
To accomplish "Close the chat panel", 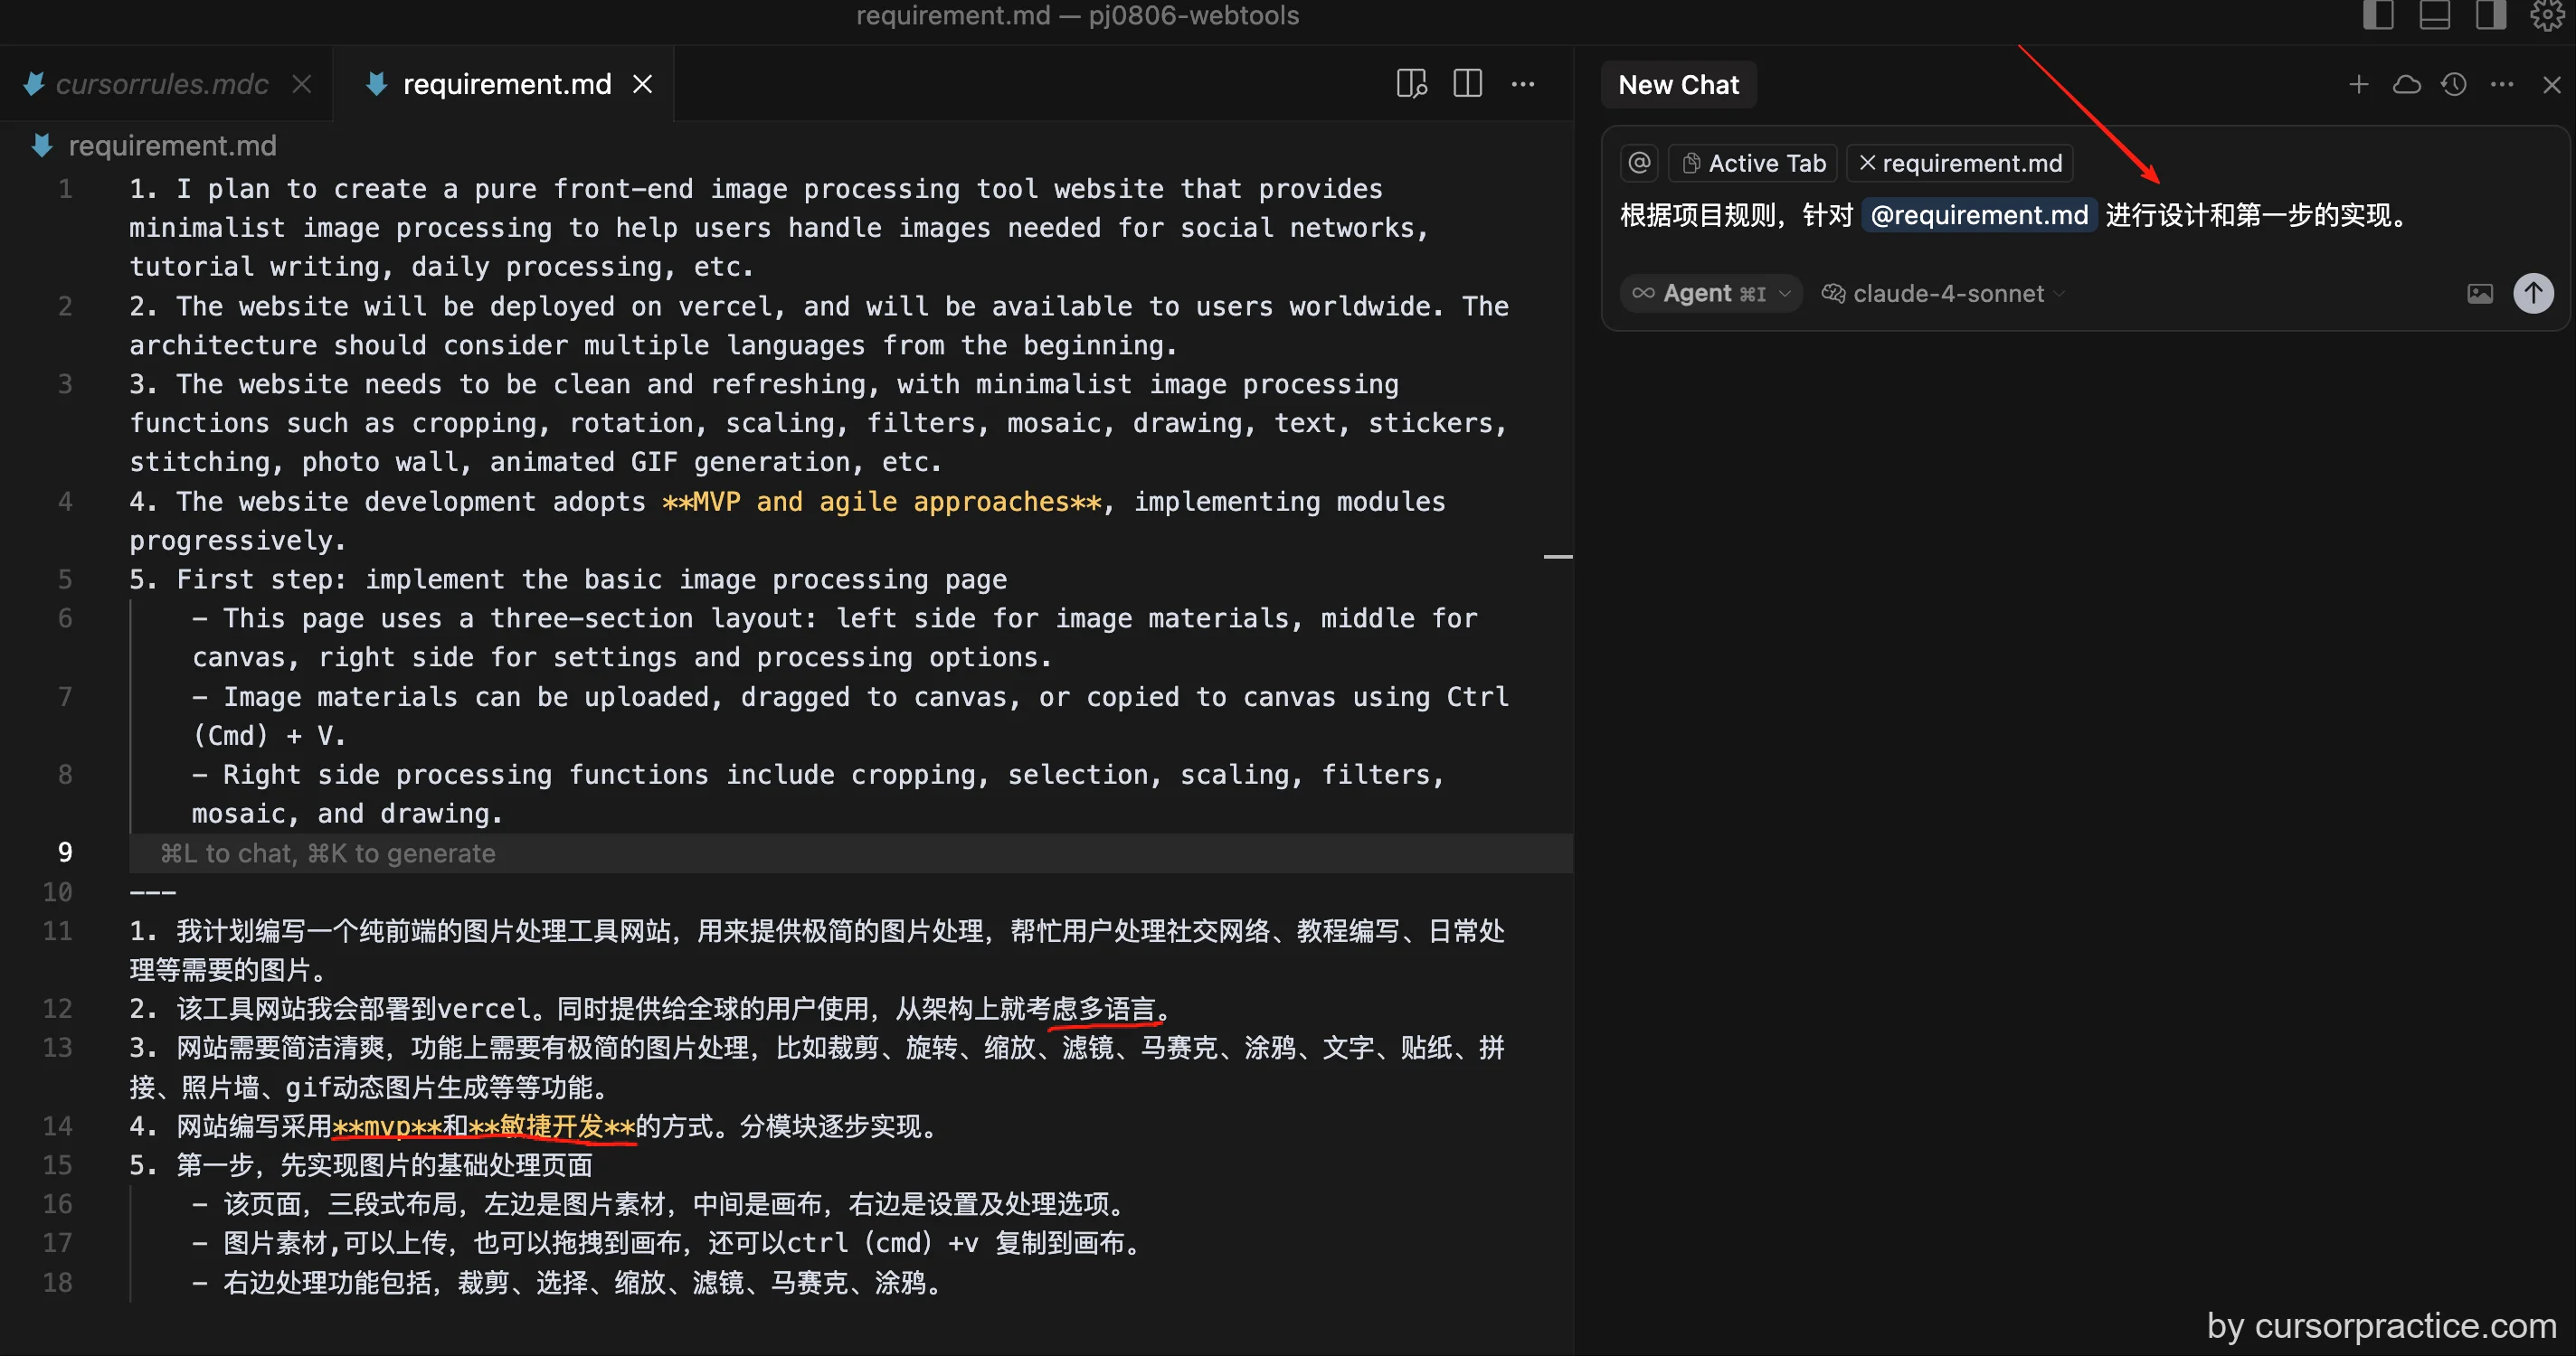I will click(x=2552, y=85).
